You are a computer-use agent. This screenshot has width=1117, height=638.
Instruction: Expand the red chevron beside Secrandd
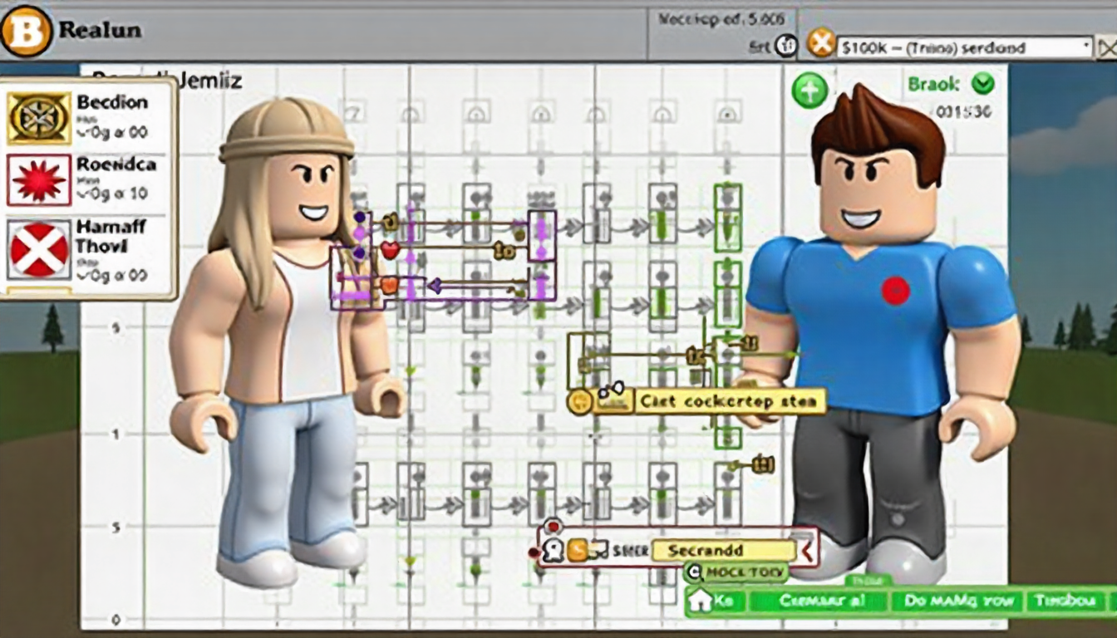pyautogui.click(x=806, y=549)
